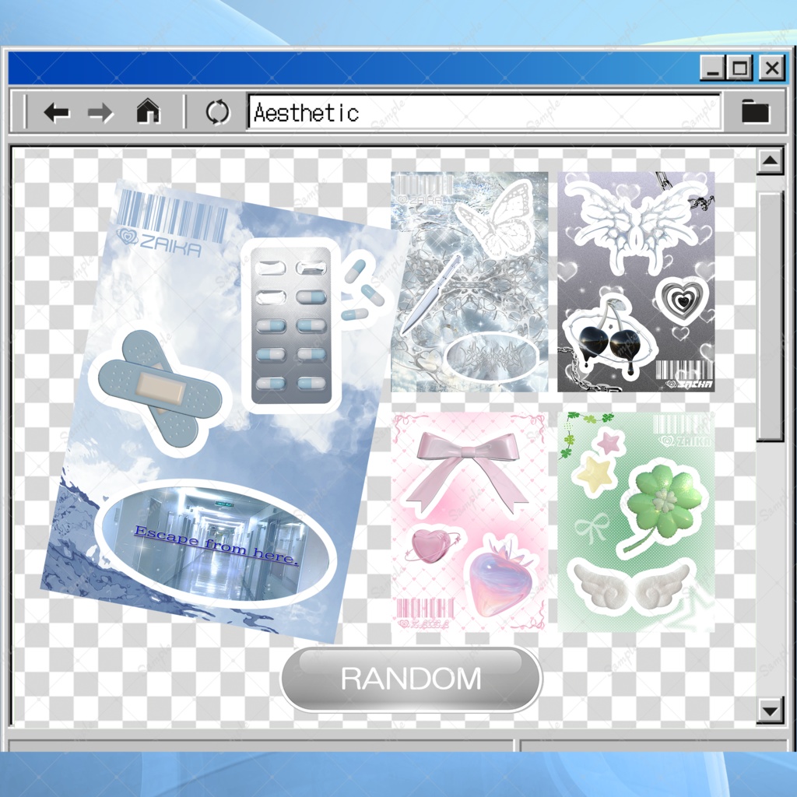The image size is (797, 797).
Task: Click the pink heart with ring sticker
Action: click(x=433, y=546)
